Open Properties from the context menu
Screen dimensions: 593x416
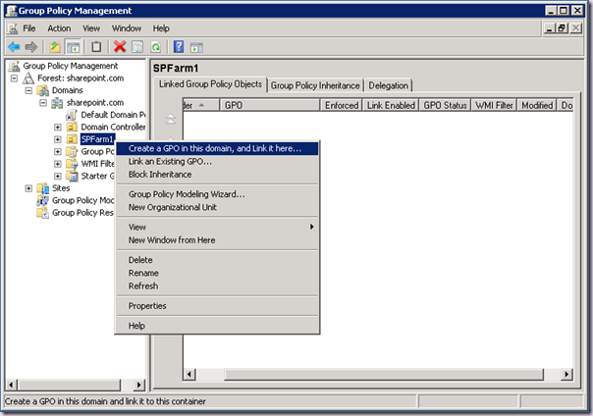point(217,306)
